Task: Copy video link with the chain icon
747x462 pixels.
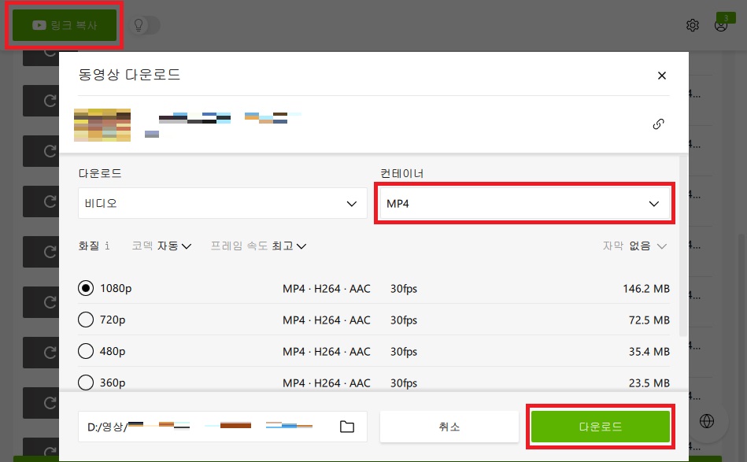Action: coord(658,124)
